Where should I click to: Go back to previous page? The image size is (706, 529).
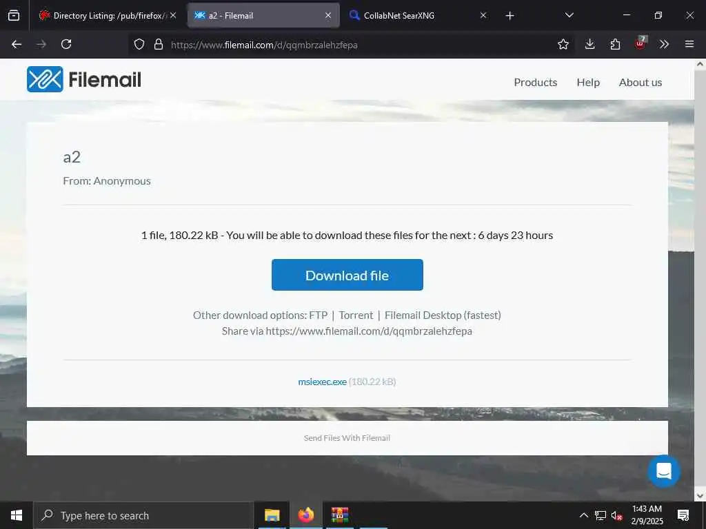coord(17,44)
